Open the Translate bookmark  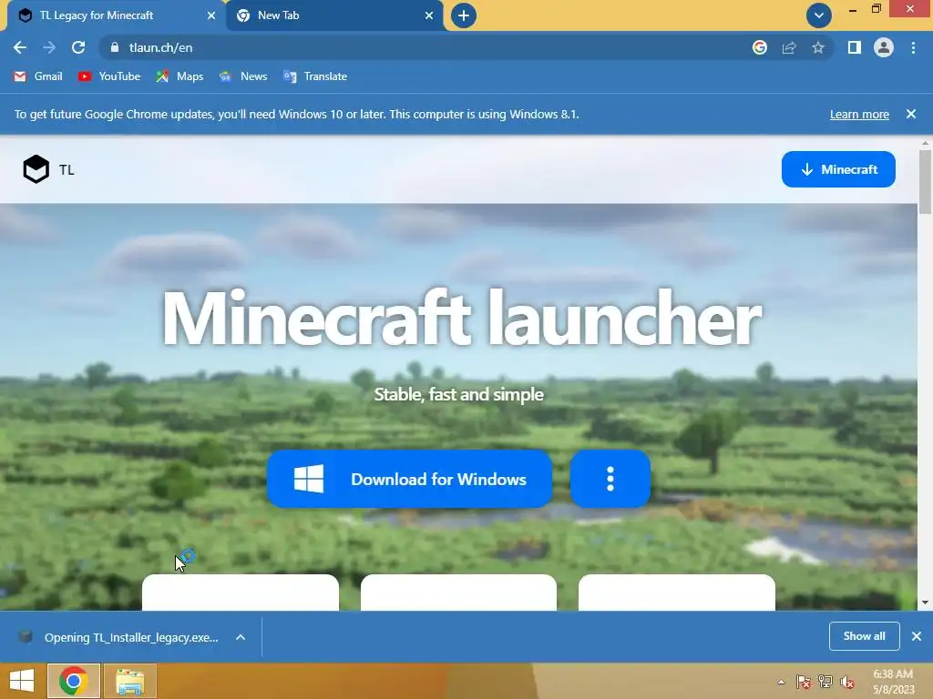coord(315,76)
